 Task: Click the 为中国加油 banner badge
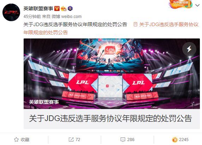pyautogui.click(x=180, y=4)
